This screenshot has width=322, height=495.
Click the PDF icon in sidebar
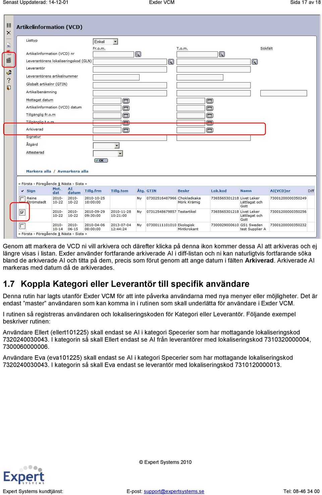click(9, 53)
